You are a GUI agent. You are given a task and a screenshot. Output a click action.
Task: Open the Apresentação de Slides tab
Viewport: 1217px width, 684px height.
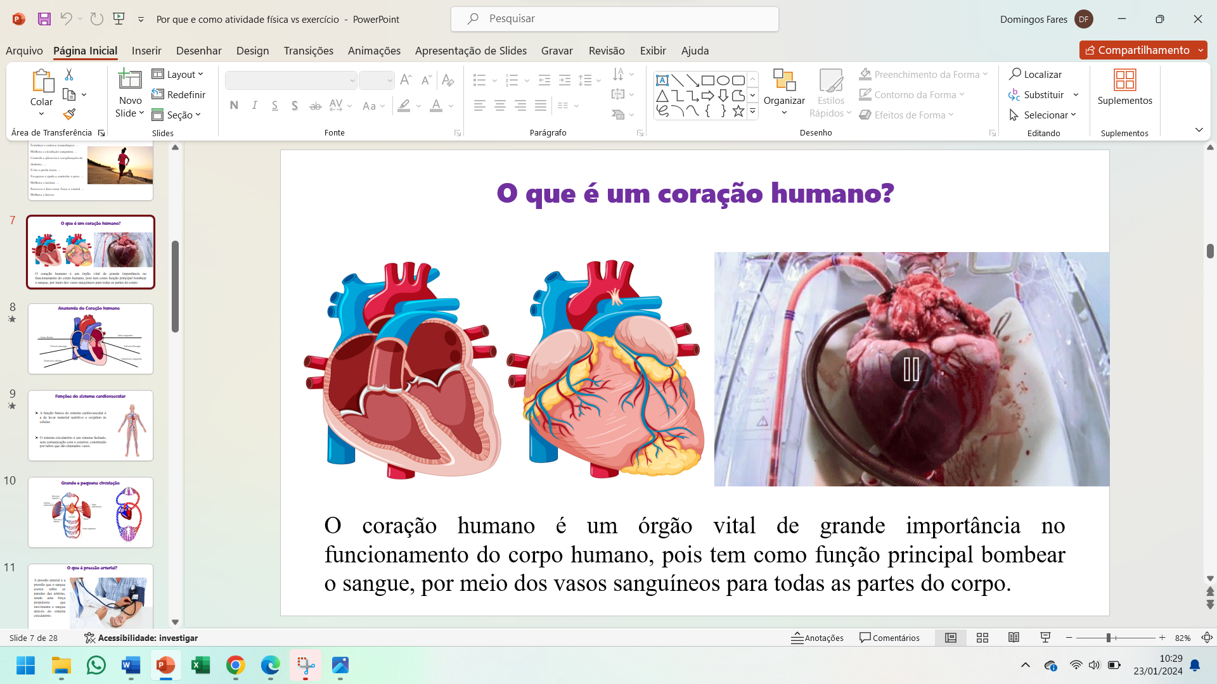click(471, 51)
